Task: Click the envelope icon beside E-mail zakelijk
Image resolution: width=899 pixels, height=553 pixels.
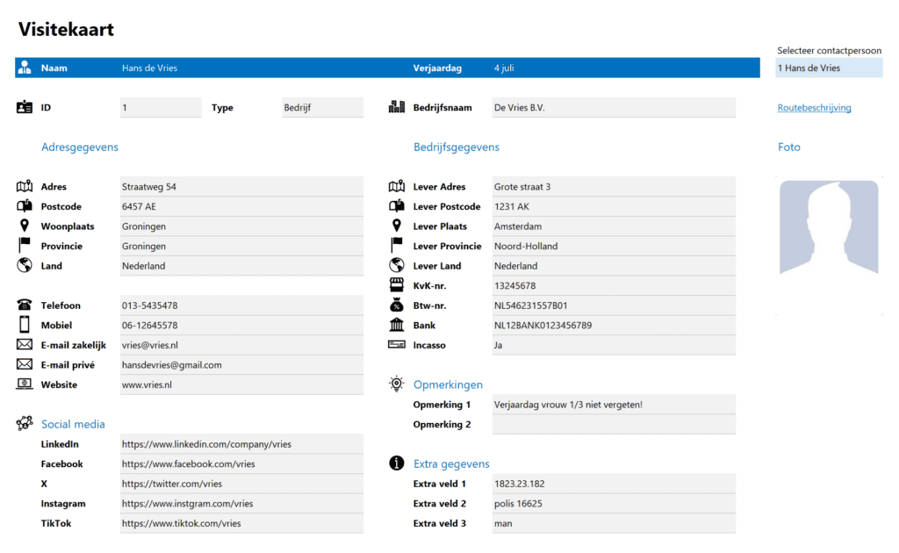Action: 23,344
